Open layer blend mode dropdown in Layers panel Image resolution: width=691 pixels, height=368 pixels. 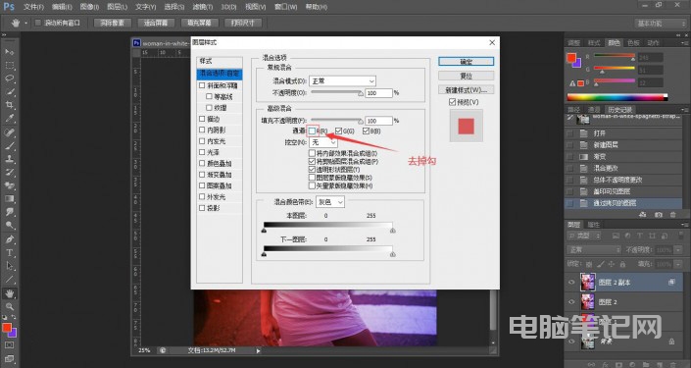(594, 249)
